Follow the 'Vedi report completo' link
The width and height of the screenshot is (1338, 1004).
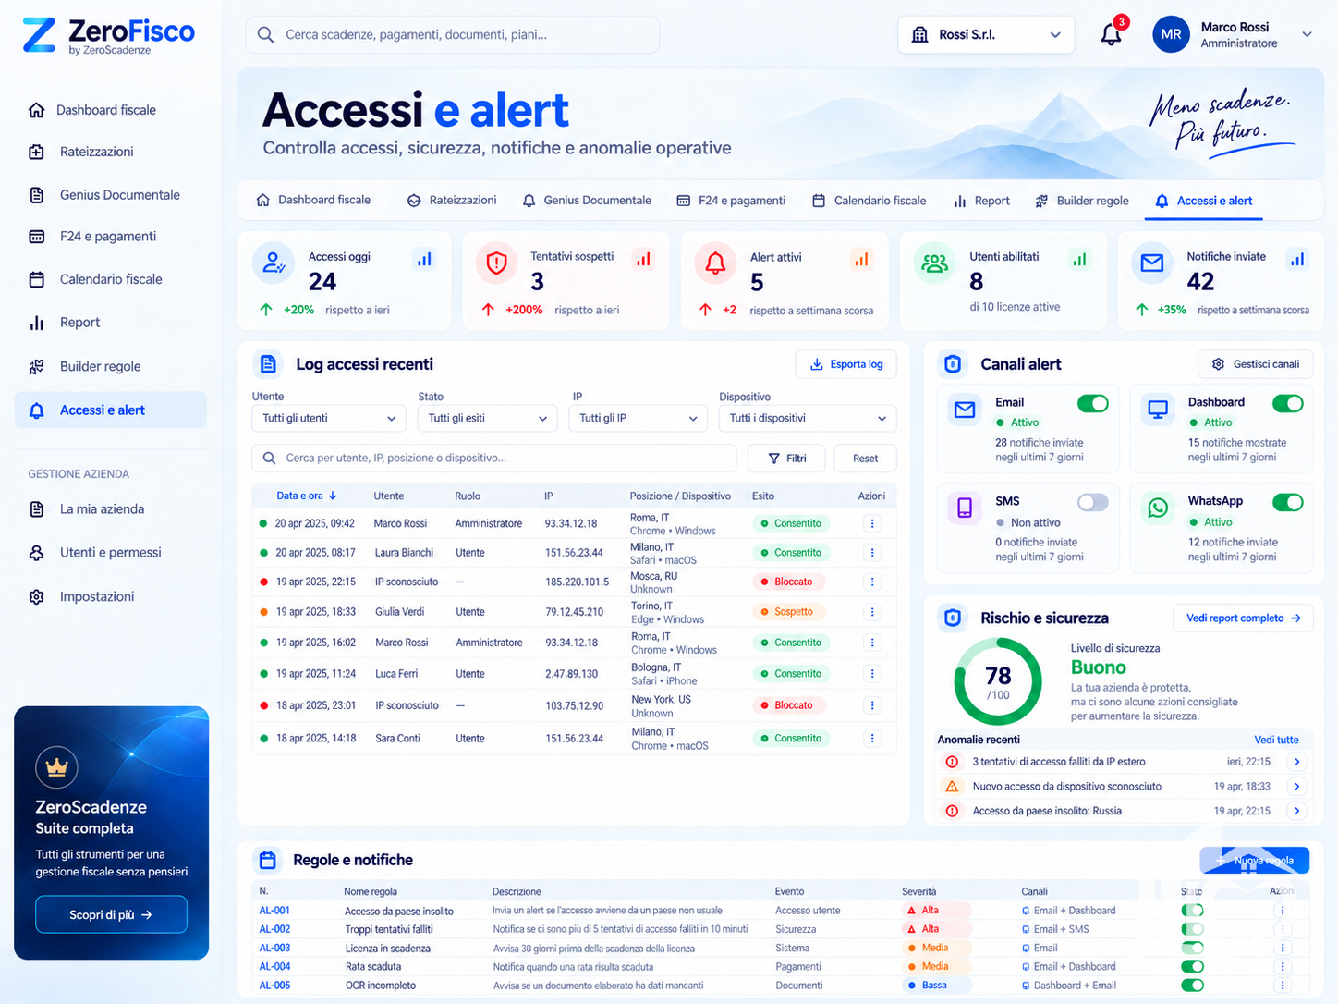pyautogui.click(x=1243, y=618)
